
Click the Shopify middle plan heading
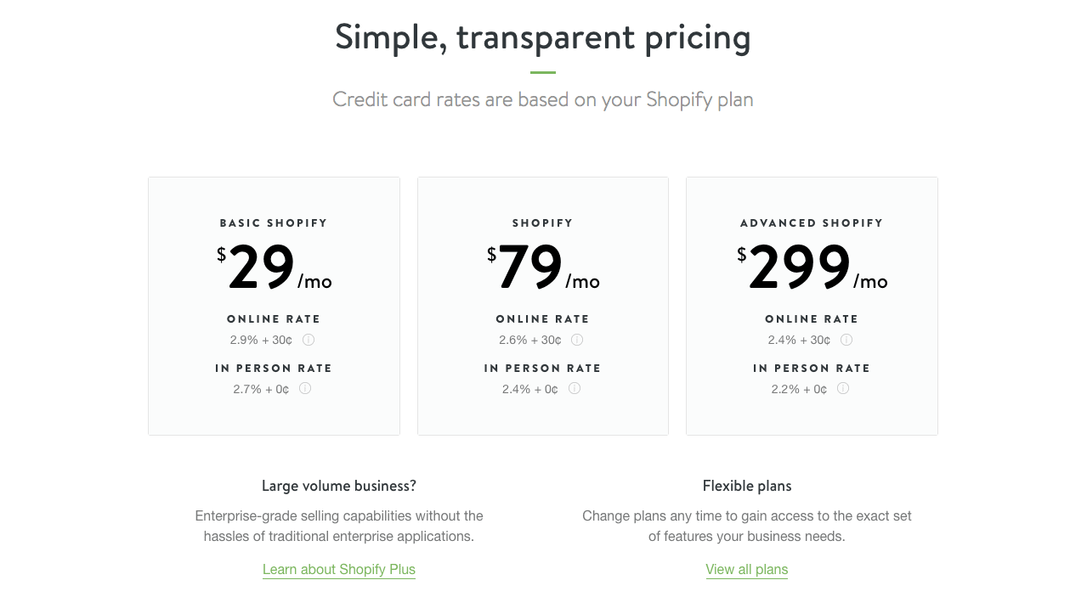[x=543, y=223]
